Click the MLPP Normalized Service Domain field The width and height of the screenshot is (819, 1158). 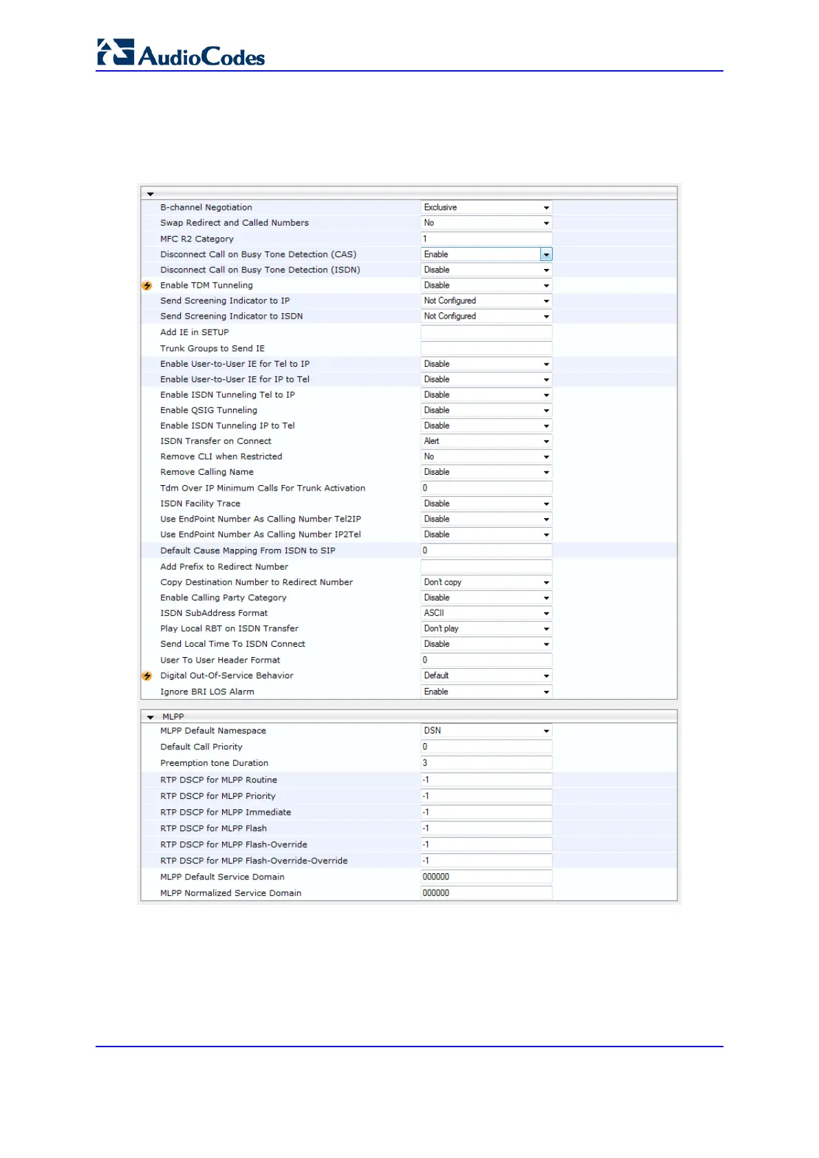click(x=486, y=893)
